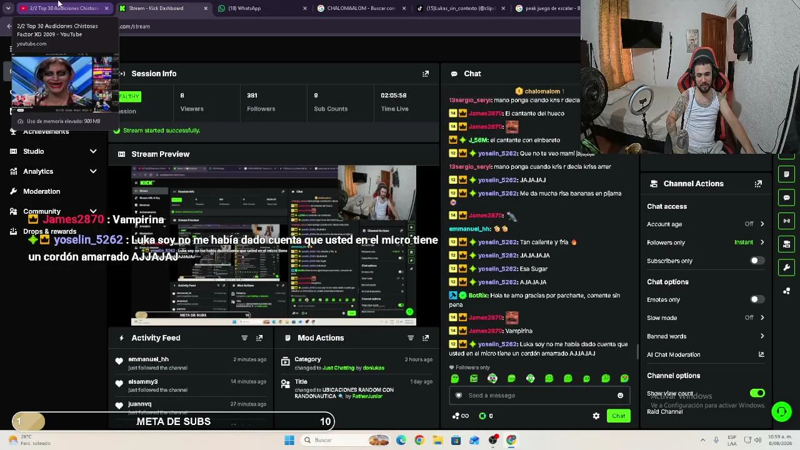
Task: Open the broadcast signal widget in right sidebar
Action: pos(786,221)
